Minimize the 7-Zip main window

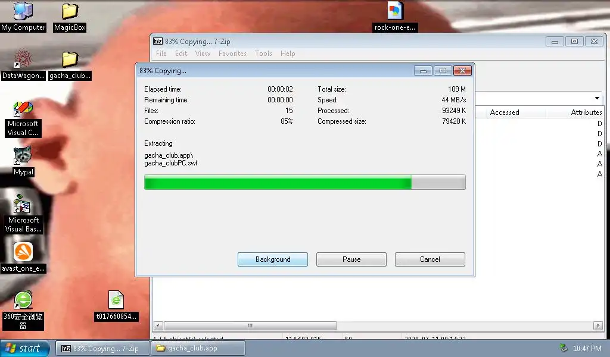click(x=555, y=42)
